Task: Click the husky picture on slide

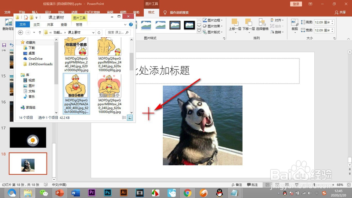Action: tap(202, 125)
